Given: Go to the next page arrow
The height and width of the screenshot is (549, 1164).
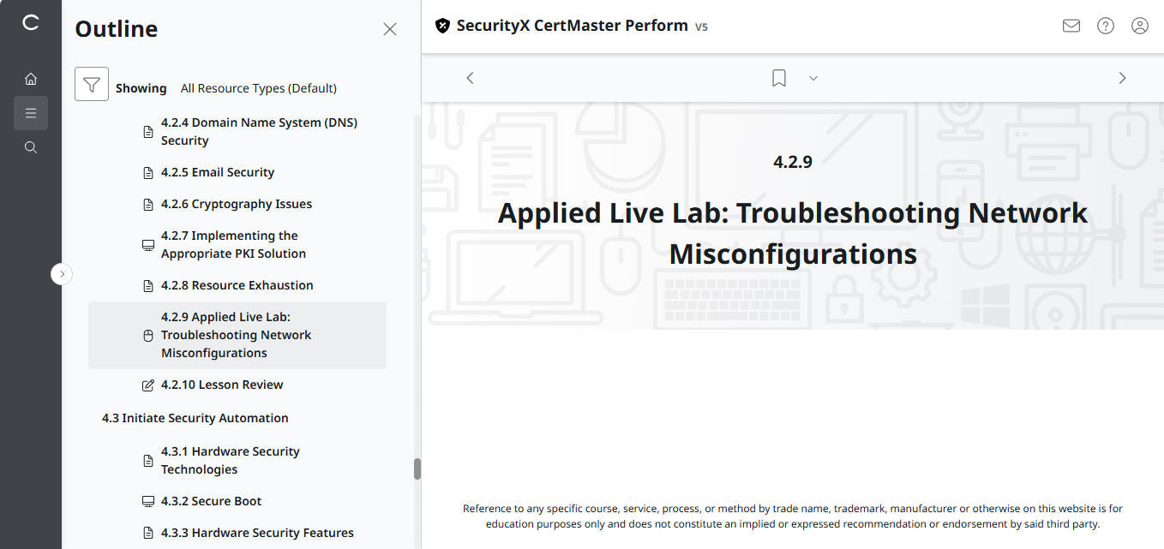Looking at the screenshot, I should (x=1122, y=78).
